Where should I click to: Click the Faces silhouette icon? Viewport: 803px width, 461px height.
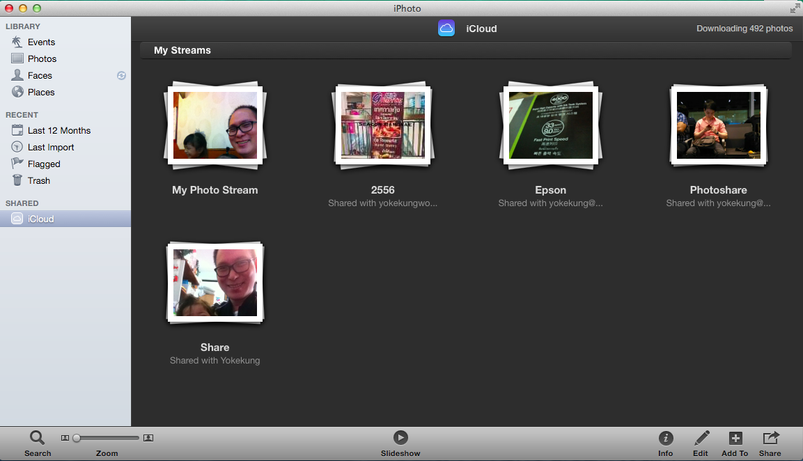coord(17,75)
